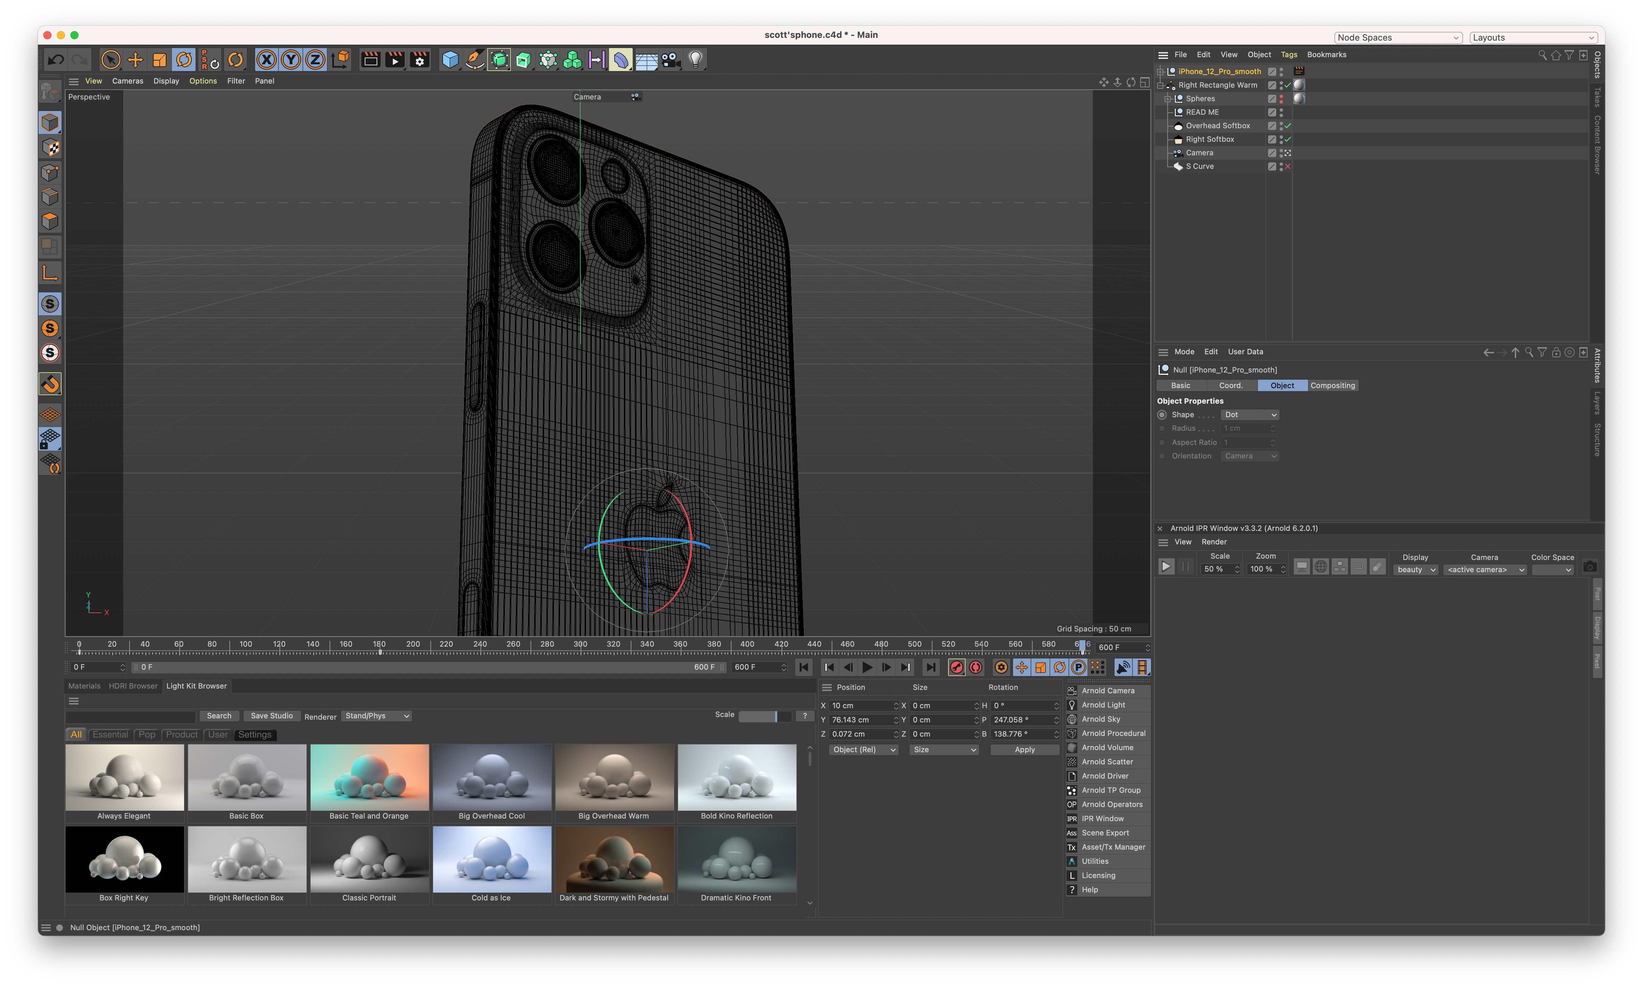Image resolution: width=1643 pixels, height=986 pixels.
Task: Click the Camera object toolbar icon
Action: tap(671, 61)
